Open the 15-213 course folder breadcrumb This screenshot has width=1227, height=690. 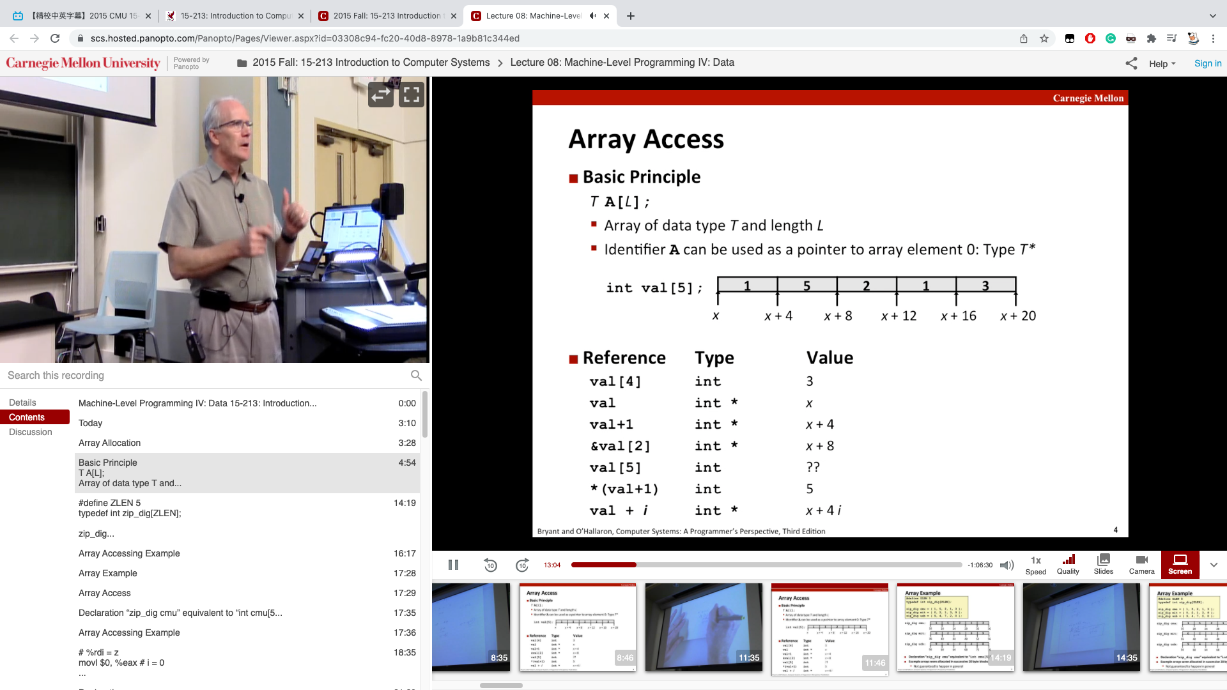[x=371, y=63]
